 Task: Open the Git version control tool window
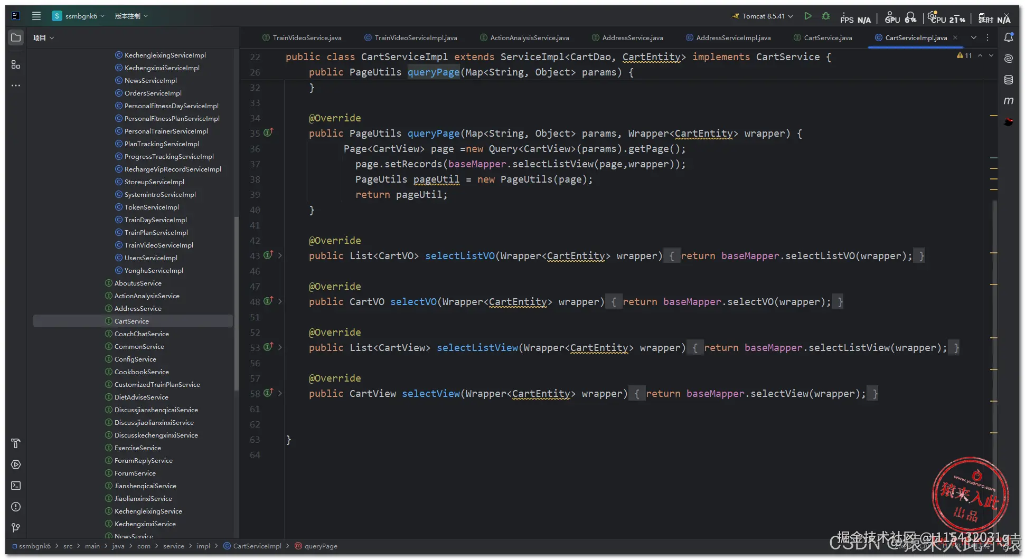click(x=16, y=528)
